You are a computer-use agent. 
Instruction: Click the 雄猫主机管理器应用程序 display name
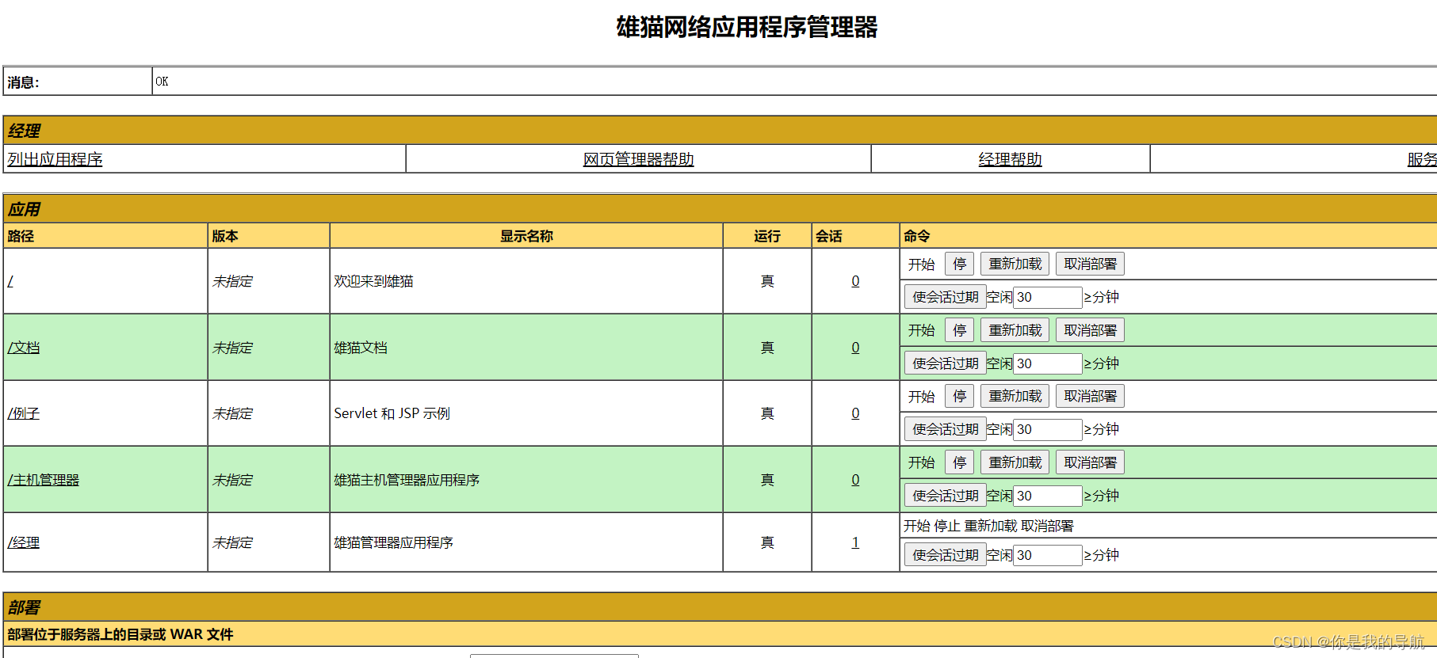click(x=407, y=480)
